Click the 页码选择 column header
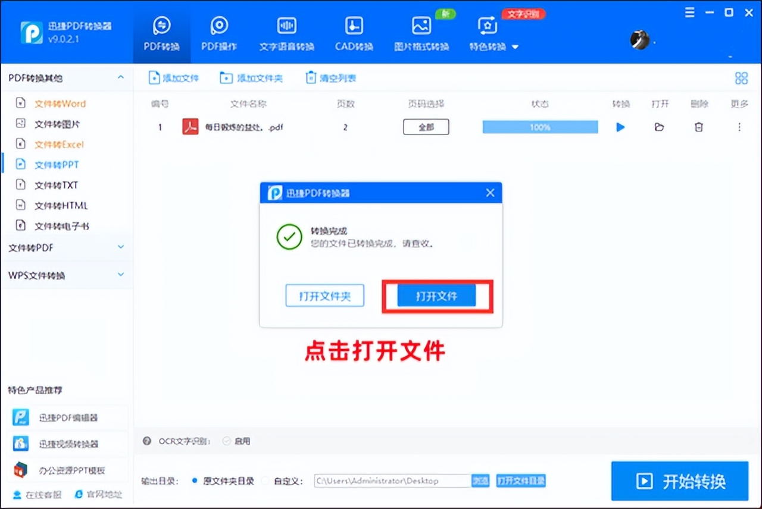Image resolution: width=762 pixels, height=509 pixels. tap(426, 104)
